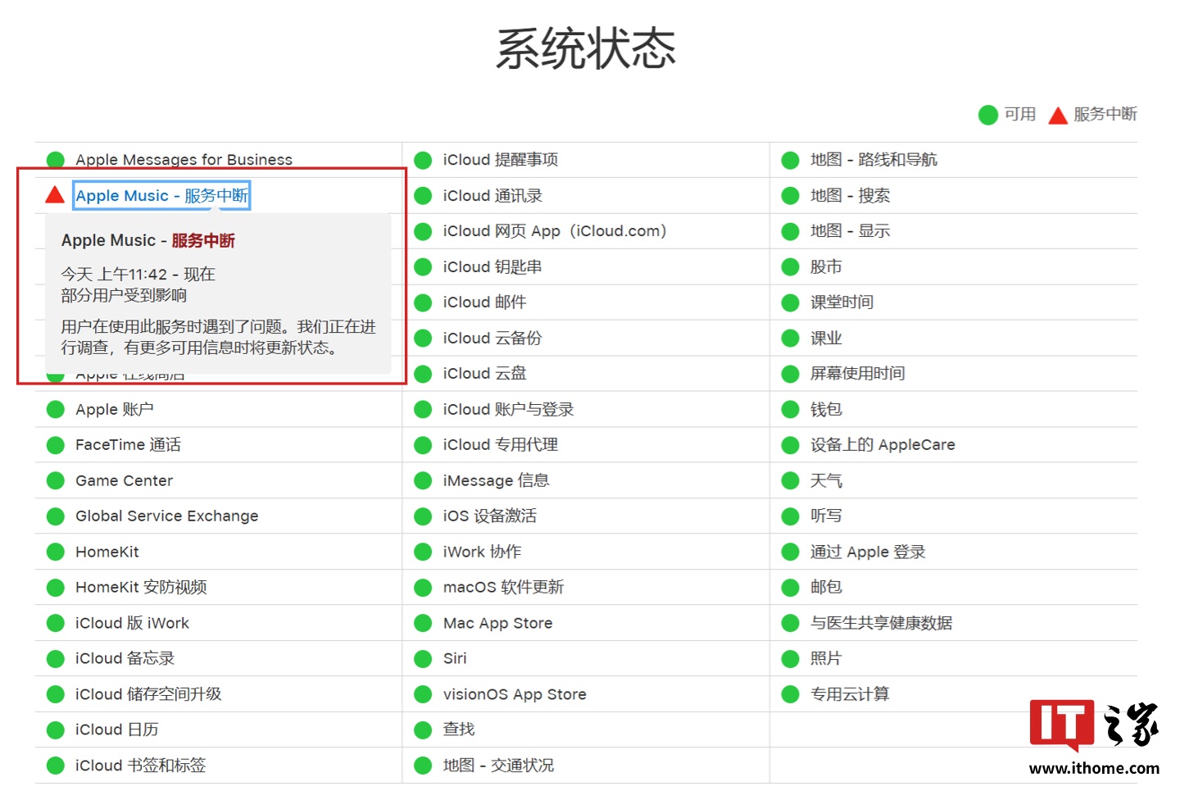1180x800 pixels.
Task: Click the green status dot for iCloud 邮件
Action: 423,302
